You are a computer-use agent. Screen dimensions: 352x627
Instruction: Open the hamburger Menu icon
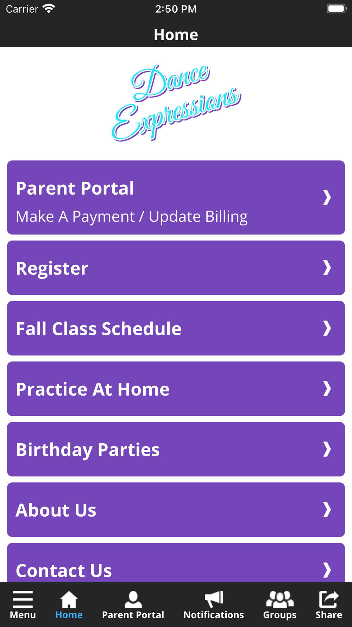point(23,599)
